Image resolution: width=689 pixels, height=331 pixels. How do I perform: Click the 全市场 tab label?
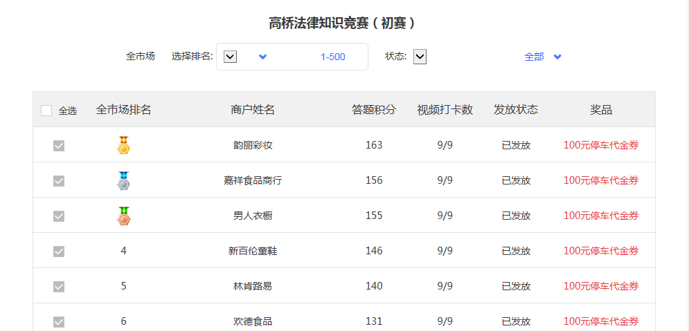(140, 57)
